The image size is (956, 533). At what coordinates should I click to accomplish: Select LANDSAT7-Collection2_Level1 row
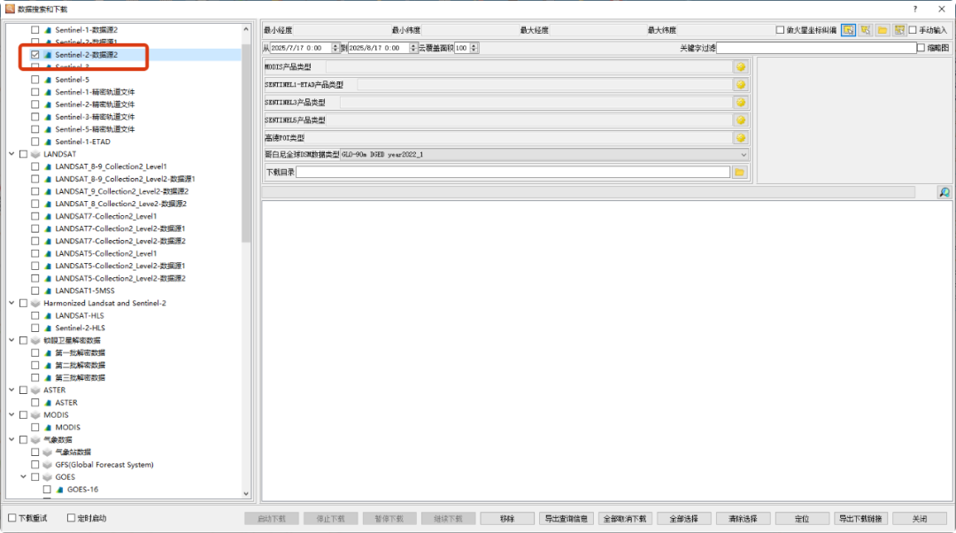[x=105, y=217]
